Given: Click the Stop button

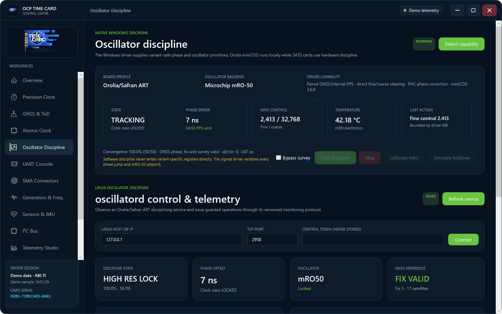Looking at the screenshot, I should coord(370,158).
